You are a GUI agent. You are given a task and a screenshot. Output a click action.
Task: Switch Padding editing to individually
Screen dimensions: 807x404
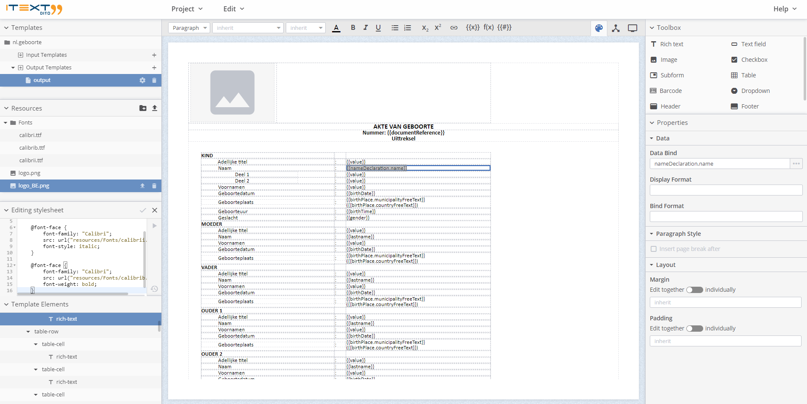click(694, 328)
